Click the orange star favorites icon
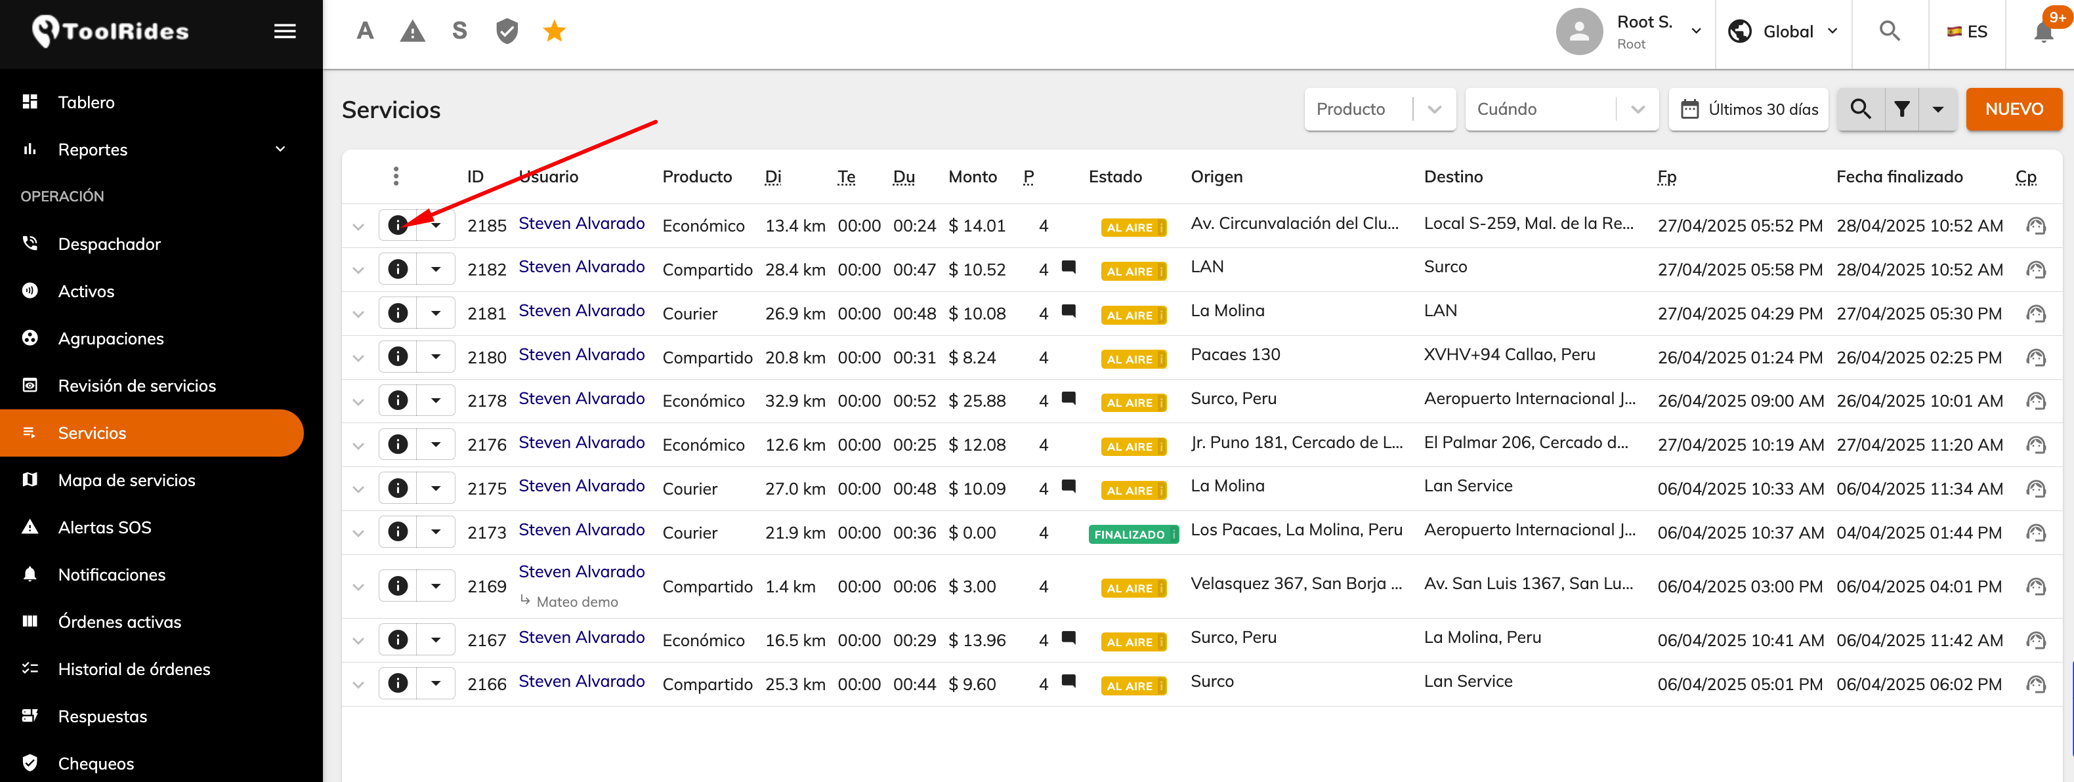The height and width of the screenshot is (782, 2074). (x=555, y=31)
